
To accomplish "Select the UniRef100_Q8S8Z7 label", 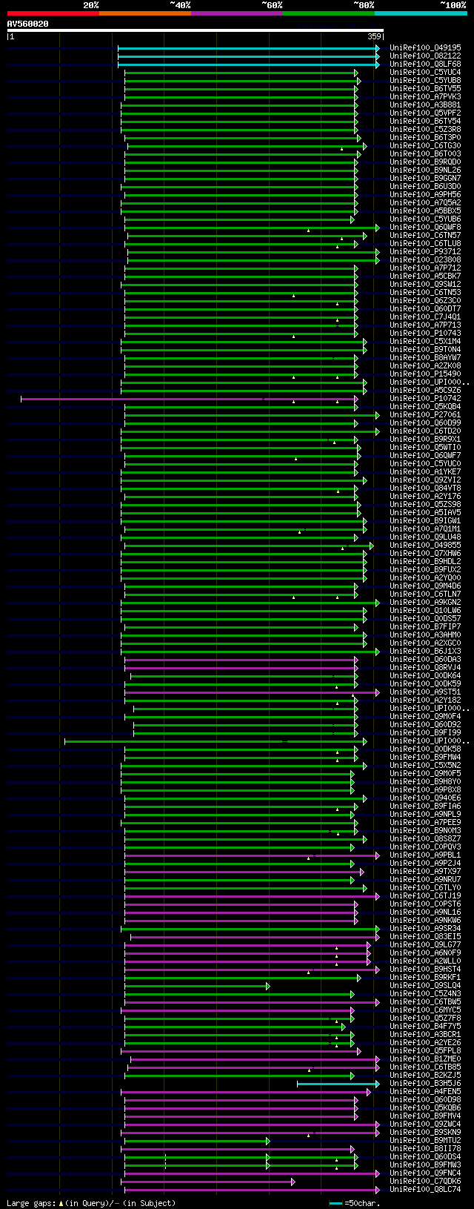I will tap(425, 838).
